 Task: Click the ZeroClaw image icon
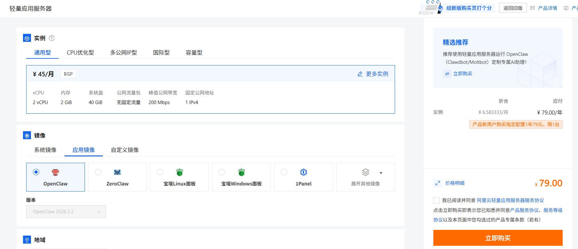pos(117,172)
